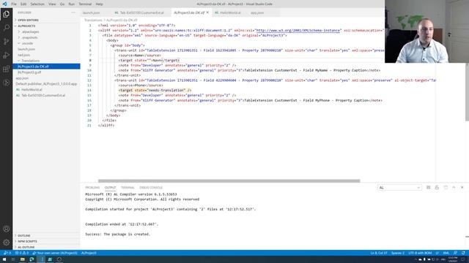Viewport: 469px width, 263px height.
Task: Click the open log file icon in panel
Action: (x=446, y=188)
